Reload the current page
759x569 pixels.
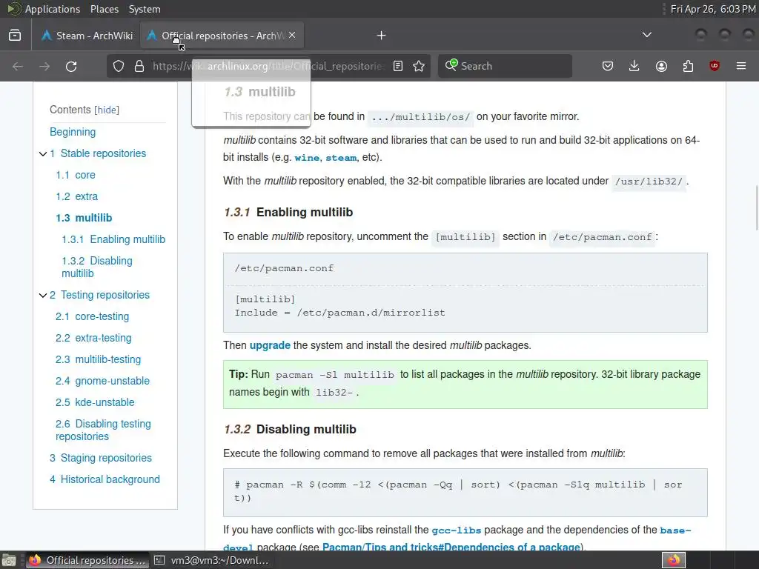pyautogui.click(x=71, y=66)
